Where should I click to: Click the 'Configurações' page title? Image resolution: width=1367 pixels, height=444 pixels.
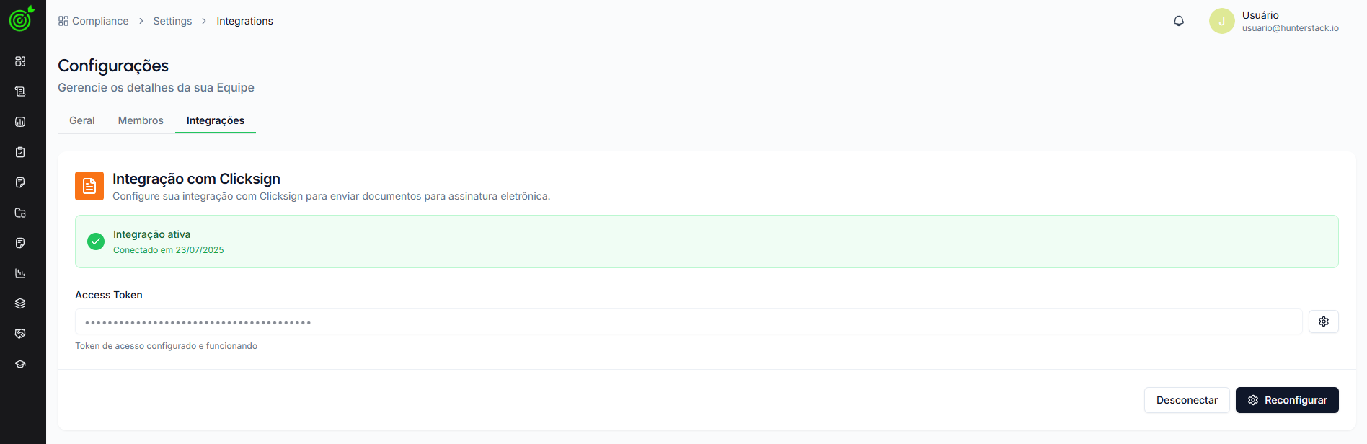113,66
